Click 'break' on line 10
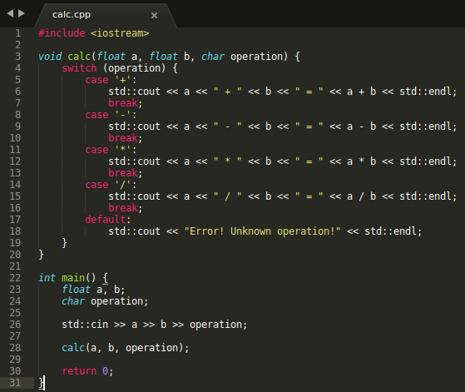The image size is (465, 392). [123, 138]
